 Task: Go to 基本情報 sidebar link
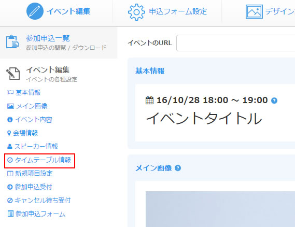pos(24,93)
